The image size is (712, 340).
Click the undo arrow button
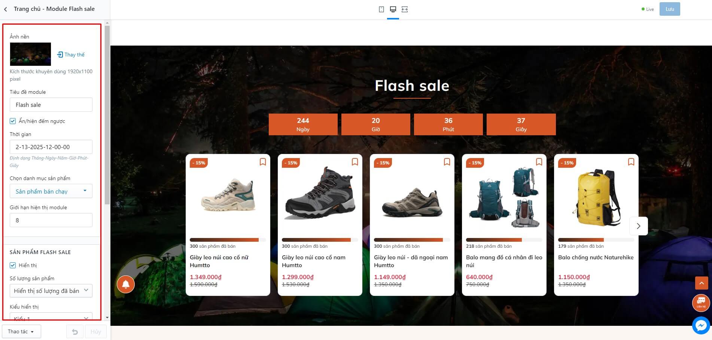pos(75,332)
